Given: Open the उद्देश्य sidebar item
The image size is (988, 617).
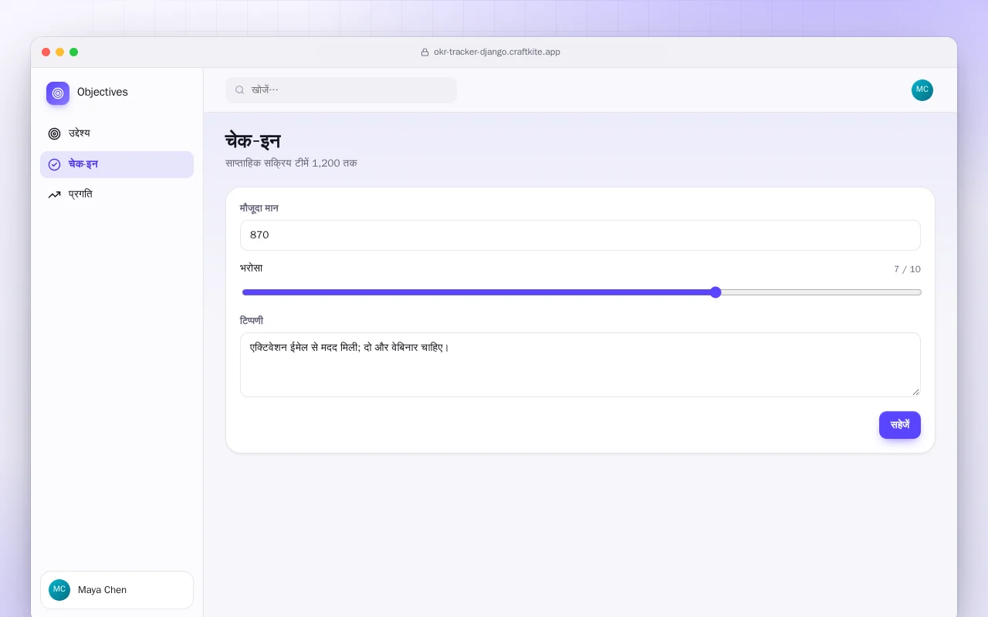Looking at the screenshot, I should [117, 133].
